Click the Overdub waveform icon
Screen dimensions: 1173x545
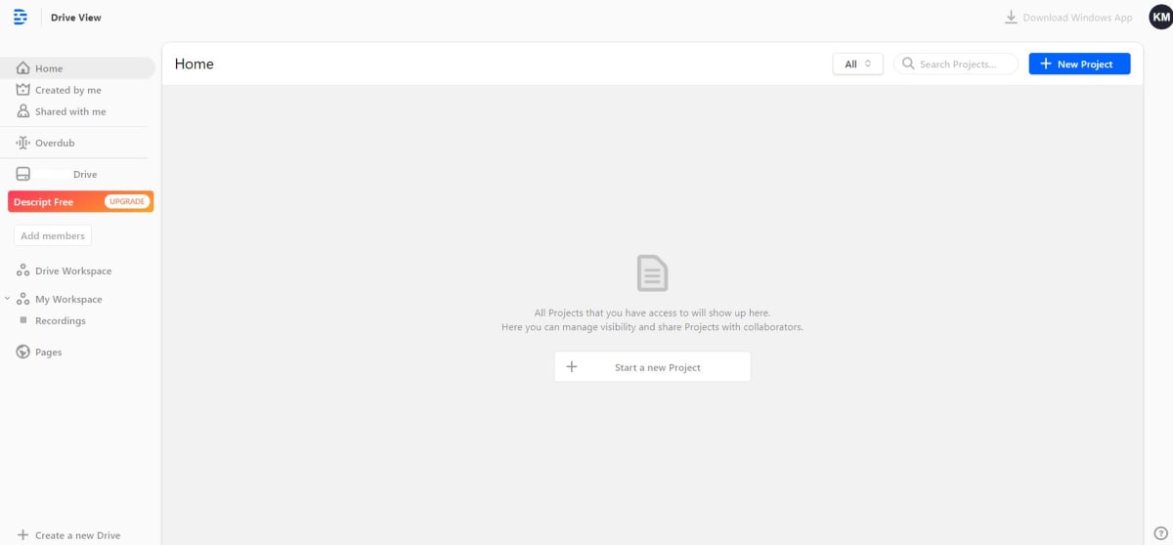coord(23,143)
